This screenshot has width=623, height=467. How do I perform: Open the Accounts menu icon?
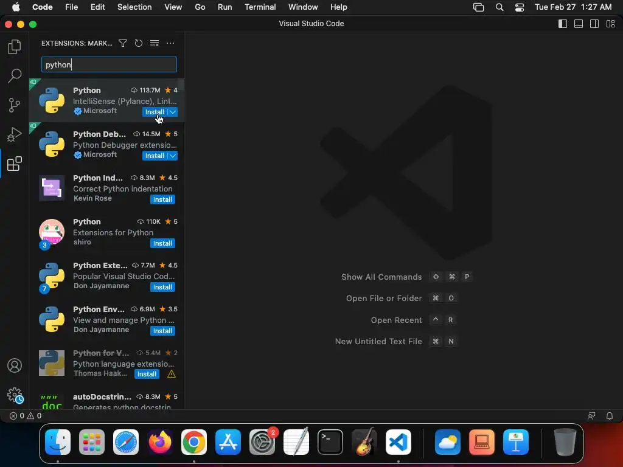coord(15,365)
